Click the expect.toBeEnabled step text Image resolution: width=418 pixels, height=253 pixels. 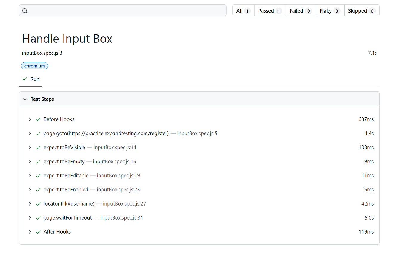click(66, 190)
